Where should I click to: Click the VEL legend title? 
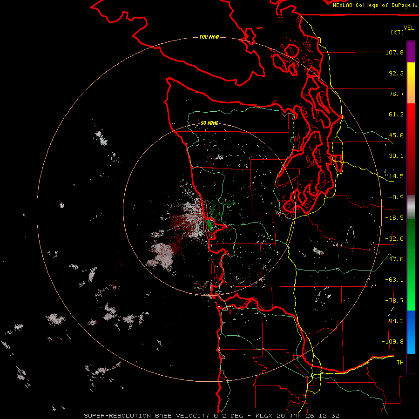click(x=409, y=27)
